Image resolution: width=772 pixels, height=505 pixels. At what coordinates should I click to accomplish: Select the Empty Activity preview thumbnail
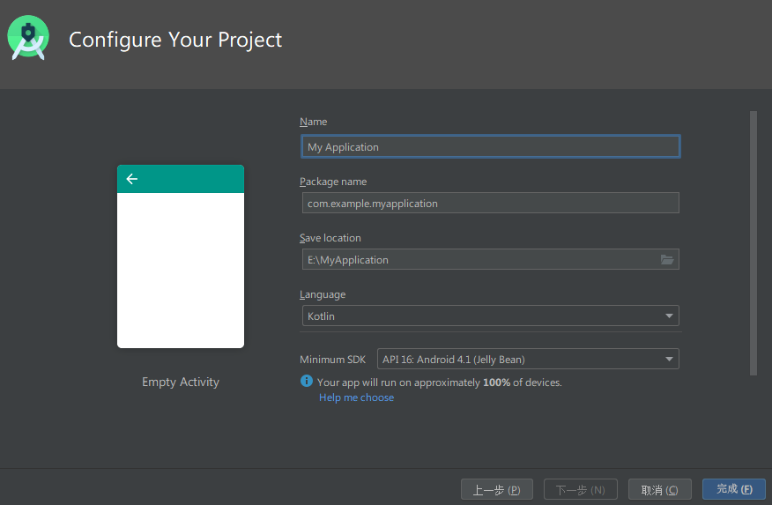tap(181, 269)
